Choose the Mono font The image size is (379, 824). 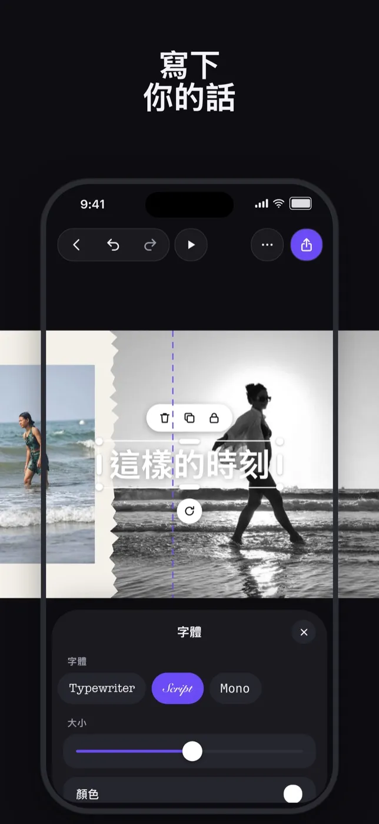pos(235,689)
